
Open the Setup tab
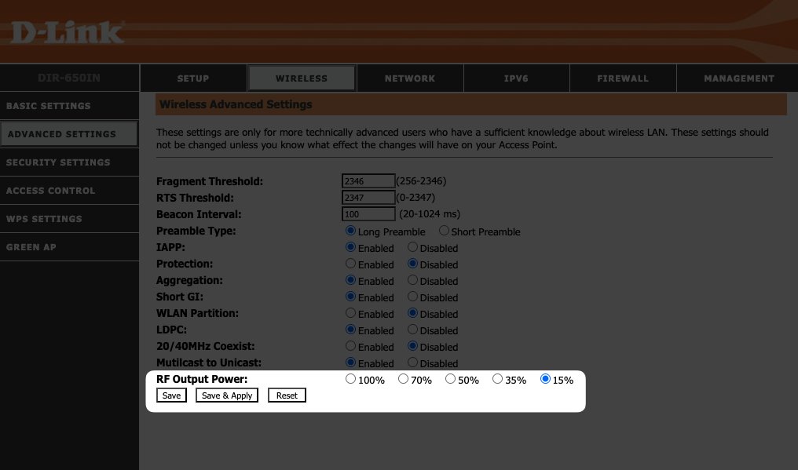click(x=193, y=78)
